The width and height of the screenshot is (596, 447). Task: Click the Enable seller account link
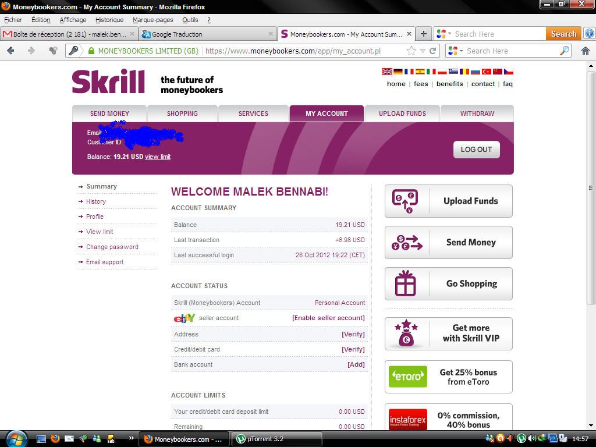tap(328, 318)
